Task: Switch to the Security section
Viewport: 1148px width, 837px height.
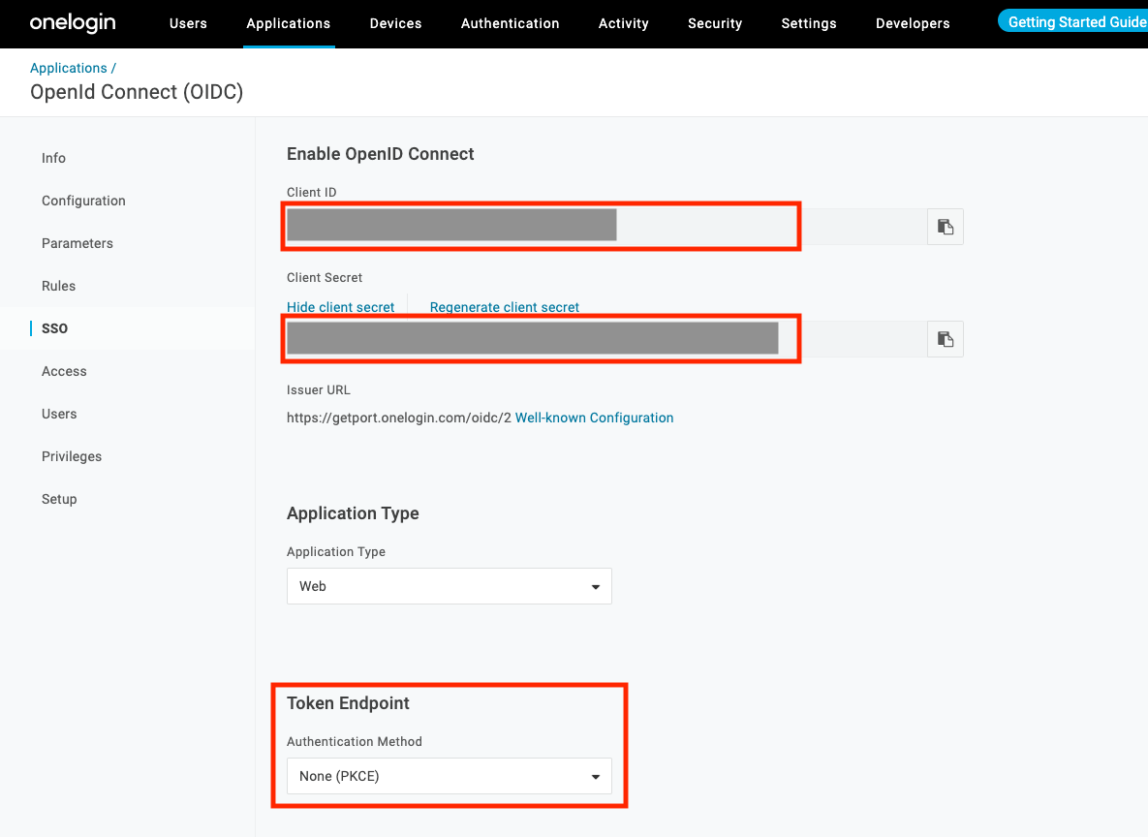Action: click(x=714, y=23)
